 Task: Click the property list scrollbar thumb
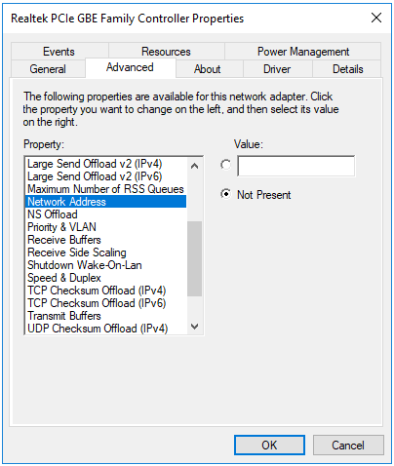pyautogui.click(x=194, y=258)
